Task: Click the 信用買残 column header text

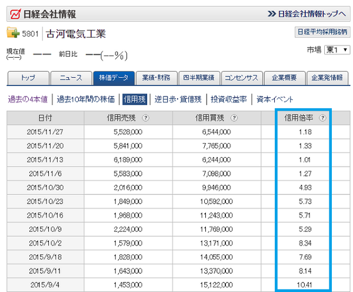Action: [x=209, y=118]
